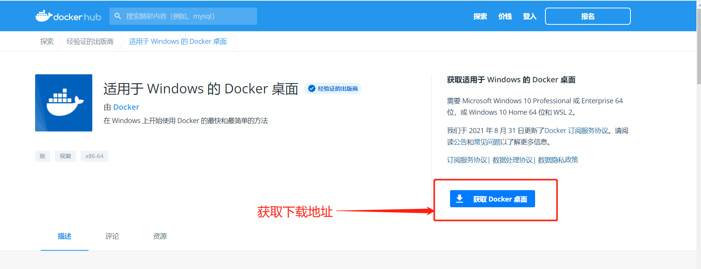Open the Docker 订阅服务协议 link in paragraph
This screenshot has height=269, width=701.
(576, 130)
